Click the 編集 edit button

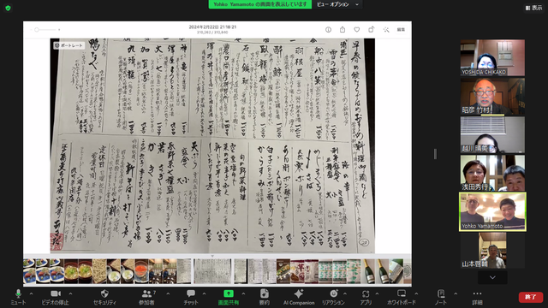(x=401, y=30)
